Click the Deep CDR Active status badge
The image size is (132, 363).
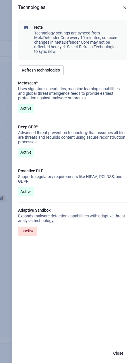click(26, 152)
